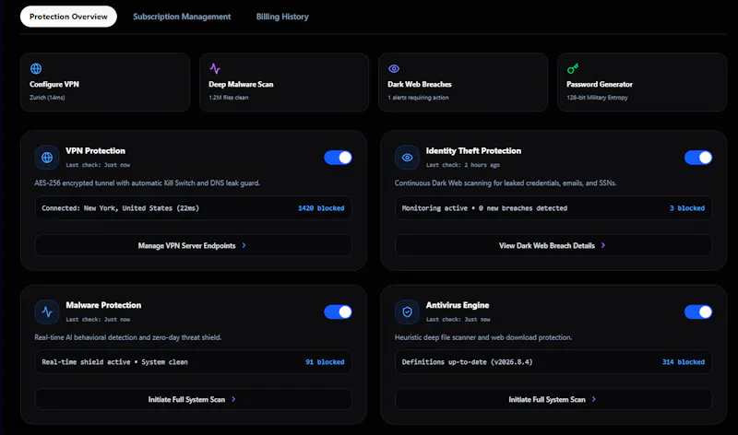Switch to the Subscription Management tab
The image size is (738, 435).
182,17
